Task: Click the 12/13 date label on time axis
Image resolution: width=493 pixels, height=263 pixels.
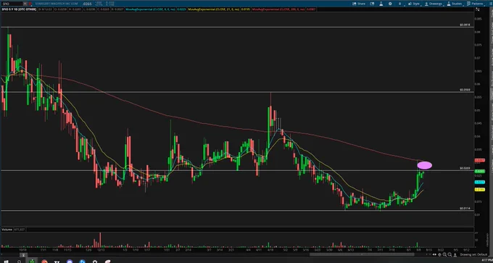Action: pos(100,250)
